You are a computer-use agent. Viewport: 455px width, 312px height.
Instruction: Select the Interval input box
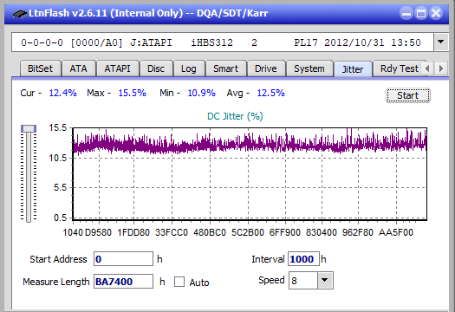pos(303,259)
